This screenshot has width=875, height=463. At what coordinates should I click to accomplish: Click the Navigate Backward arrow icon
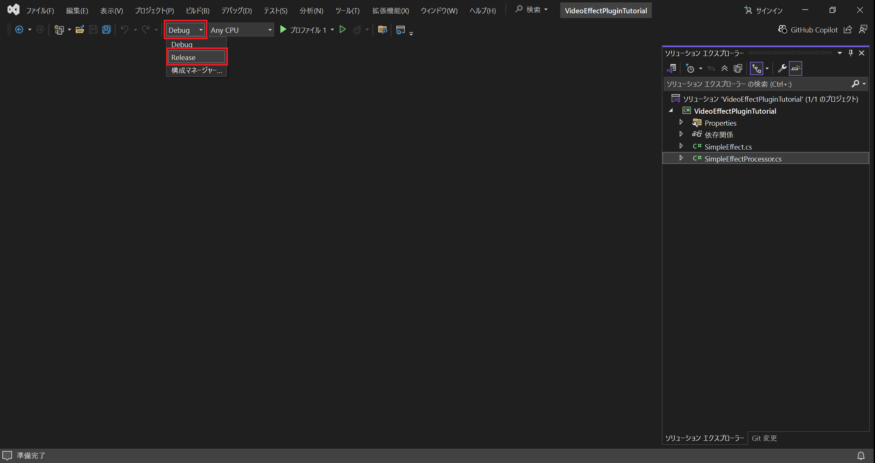(19, 30)
